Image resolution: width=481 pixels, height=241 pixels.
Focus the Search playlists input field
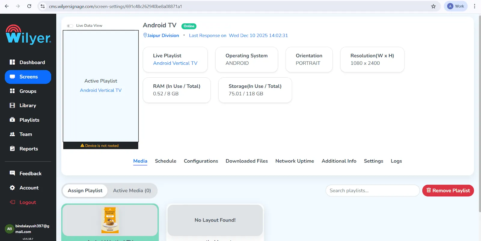pyautogui.click(x=372, y=191)
